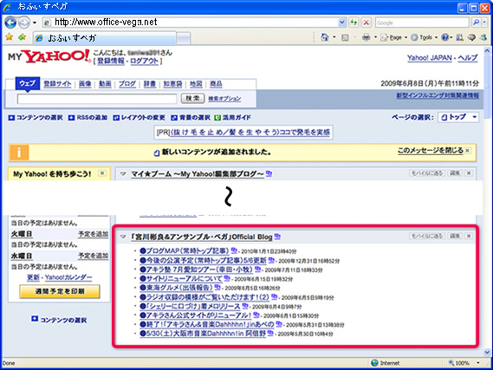Stop loading with the red X icon
Viewport: 493px width, 370px height.
point(367,23)
